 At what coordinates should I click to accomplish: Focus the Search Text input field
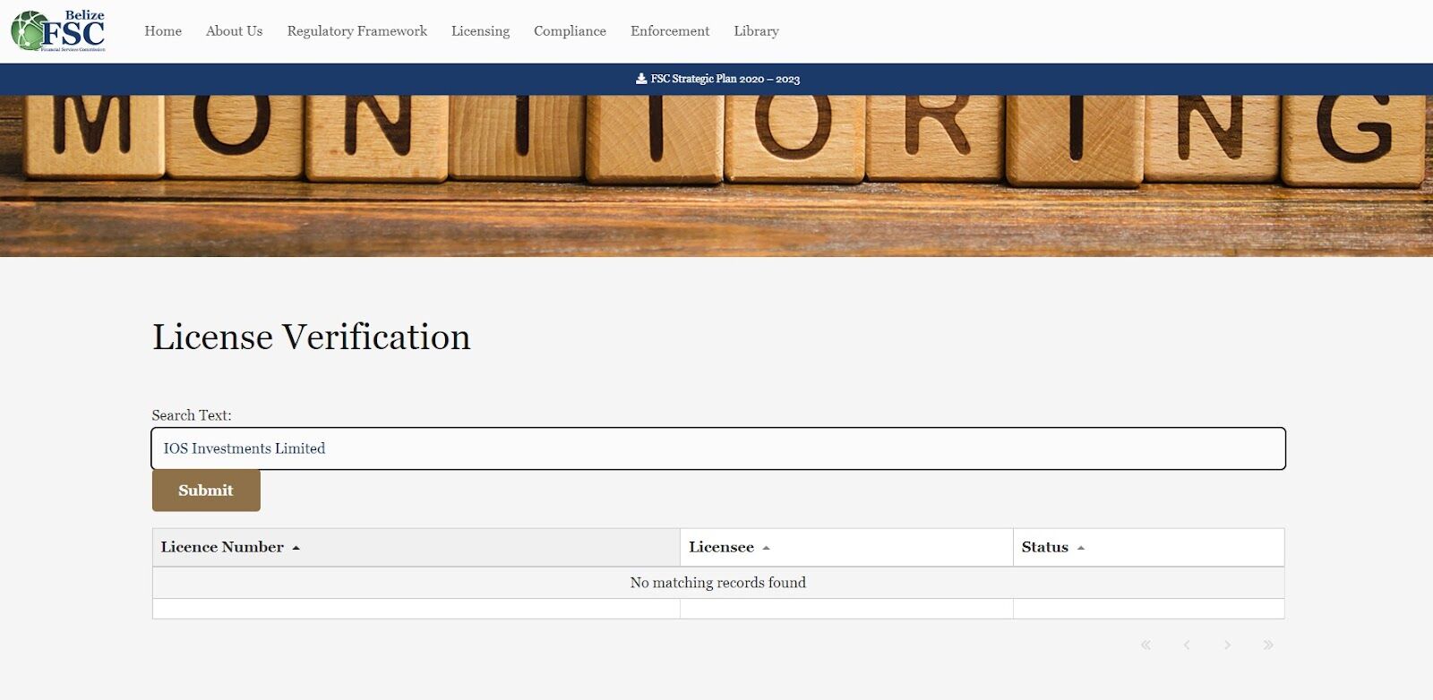(717, 448)
